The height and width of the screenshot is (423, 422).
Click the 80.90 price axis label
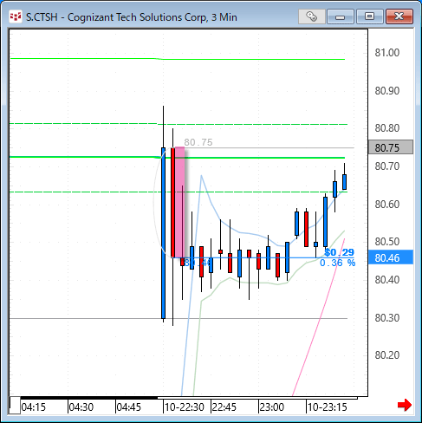pyautogui.click(x=387, y=91)
